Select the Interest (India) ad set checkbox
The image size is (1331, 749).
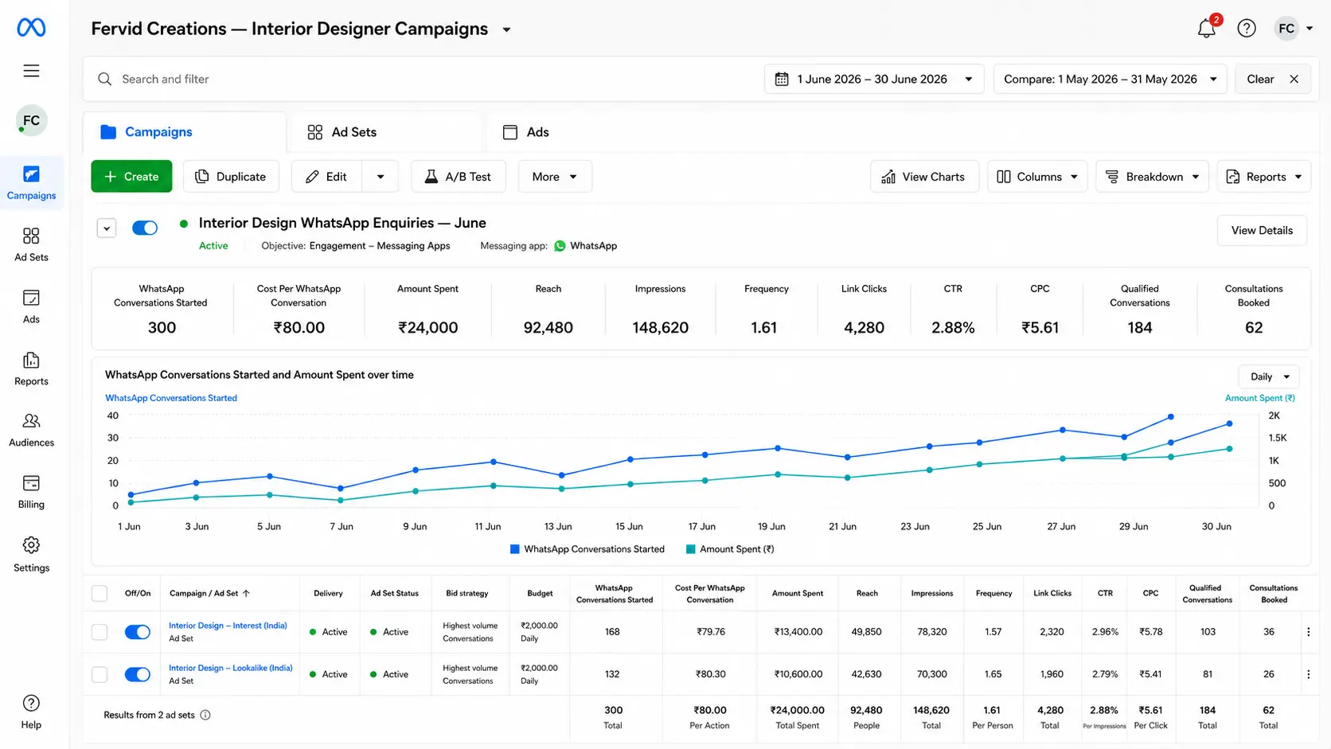click(x=100, y=632)
